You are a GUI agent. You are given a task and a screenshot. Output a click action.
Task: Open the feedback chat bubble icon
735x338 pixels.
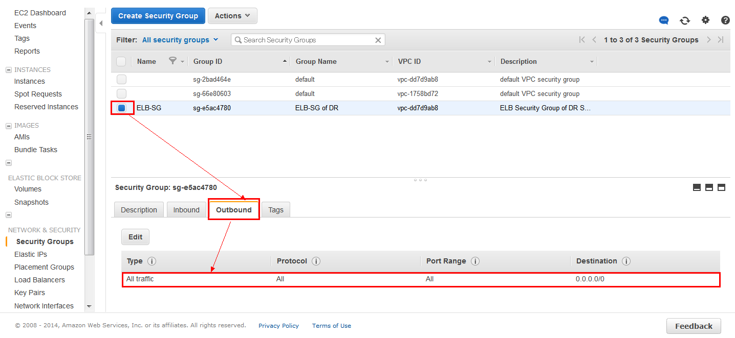coord(664,20)
